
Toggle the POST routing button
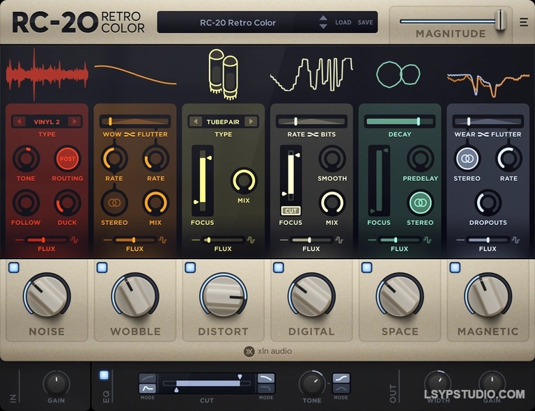pyautogui.click(x=67, y=159)
